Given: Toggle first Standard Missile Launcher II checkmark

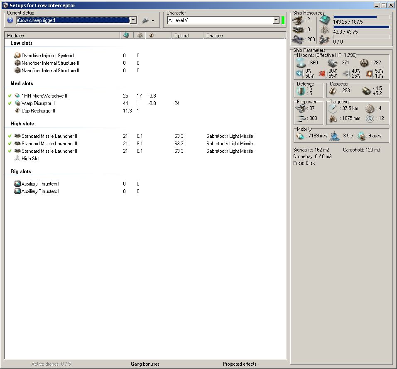Looking at the screenshot, I should (x=10, y=136).
